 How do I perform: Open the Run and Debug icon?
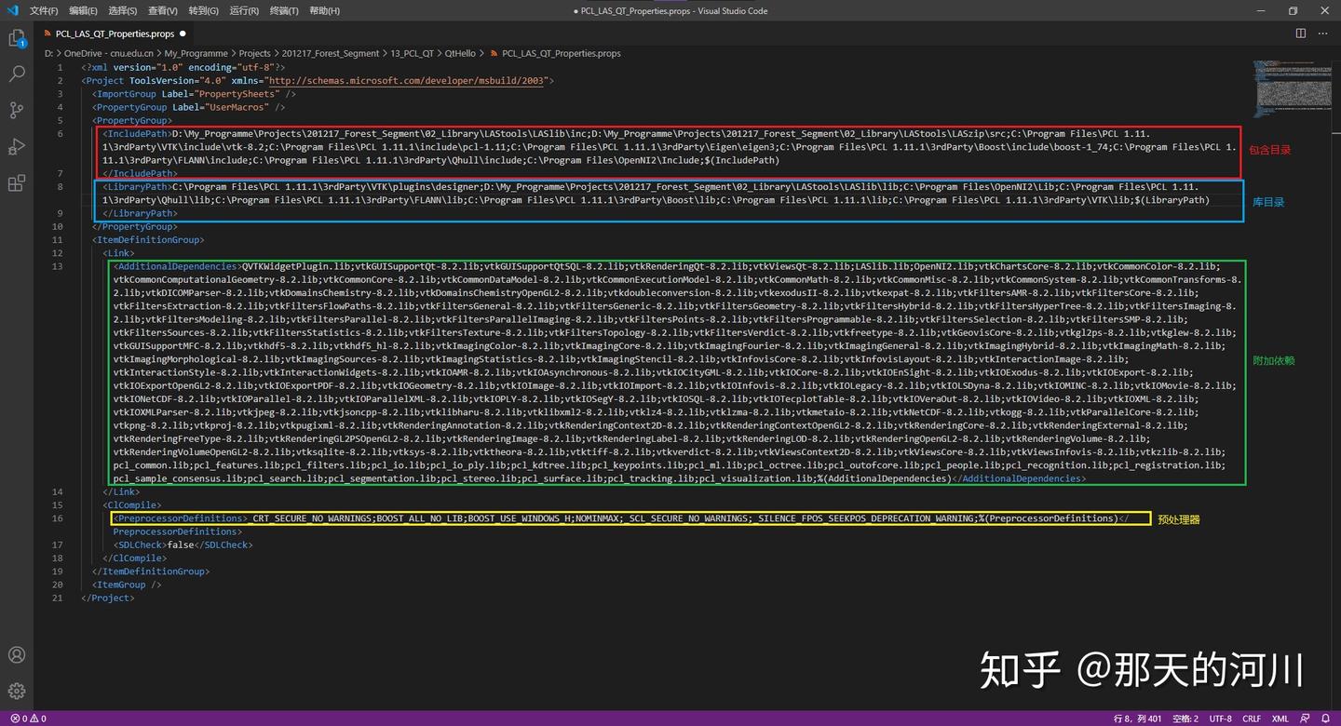pos(17,146)
